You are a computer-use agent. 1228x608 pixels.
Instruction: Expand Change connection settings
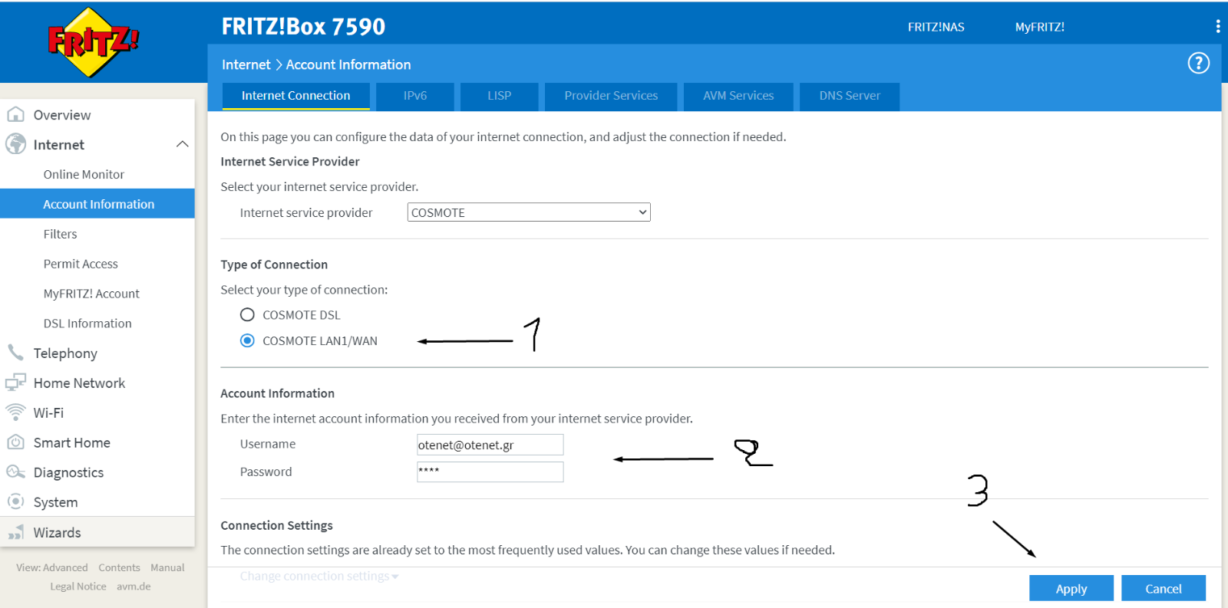pyautogui.click(x=319, y=576)
